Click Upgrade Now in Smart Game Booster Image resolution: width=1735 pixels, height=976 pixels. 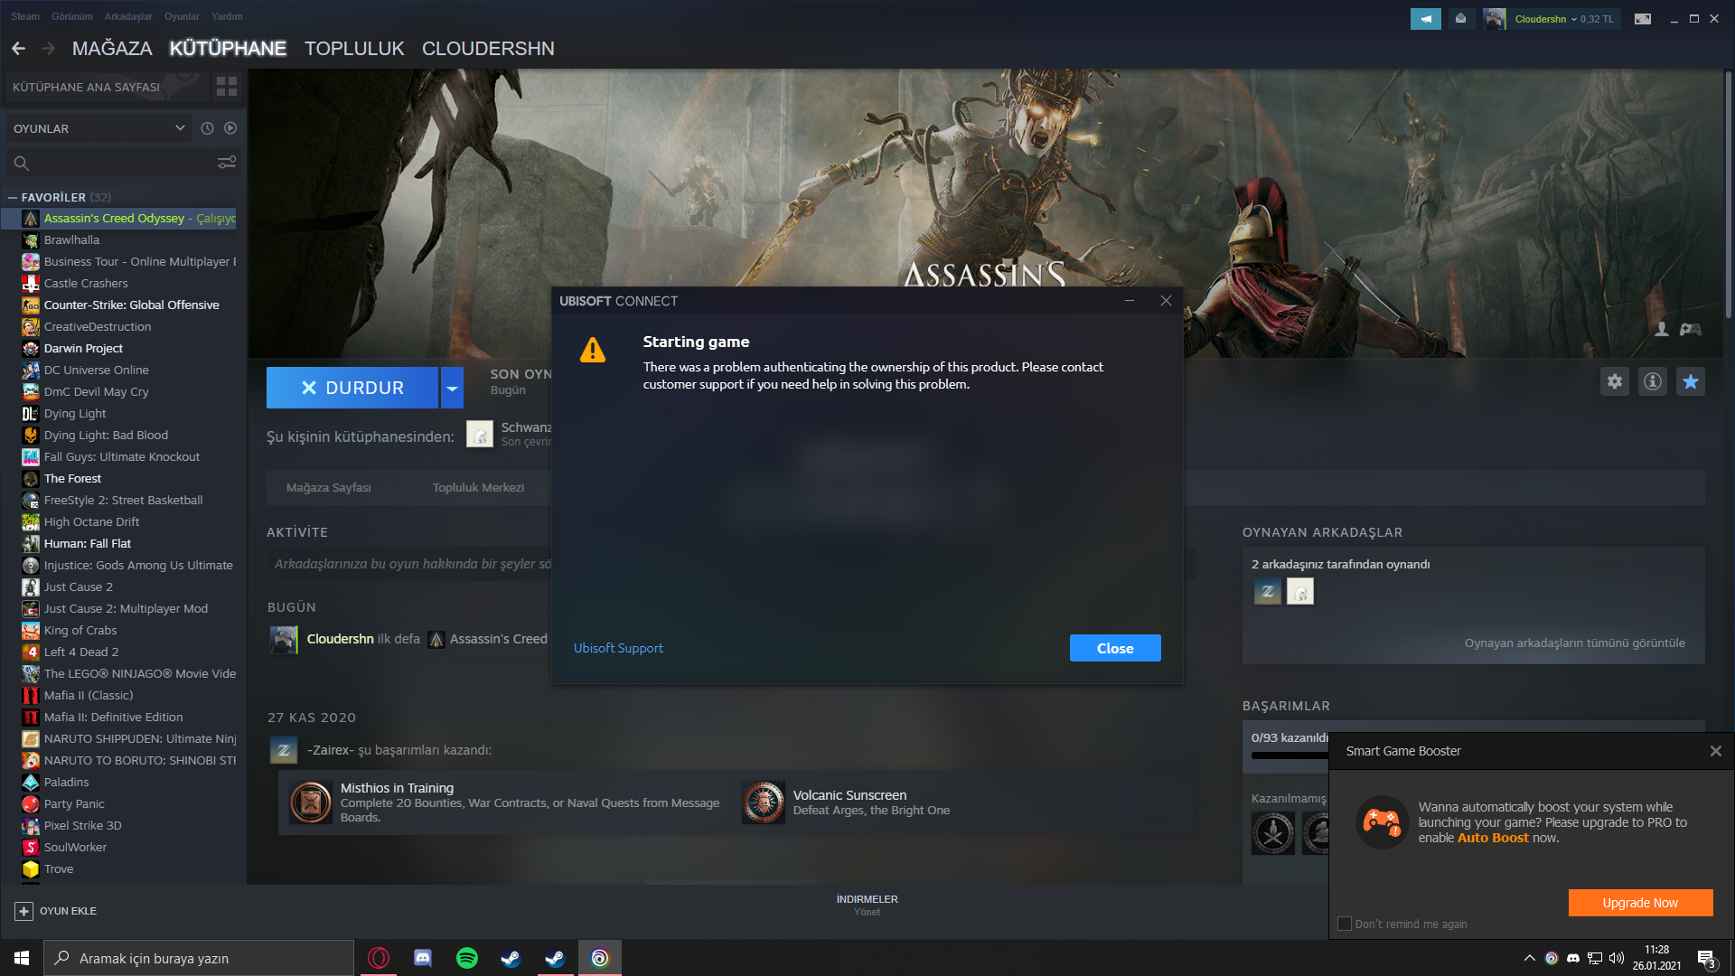[1640, 903]
